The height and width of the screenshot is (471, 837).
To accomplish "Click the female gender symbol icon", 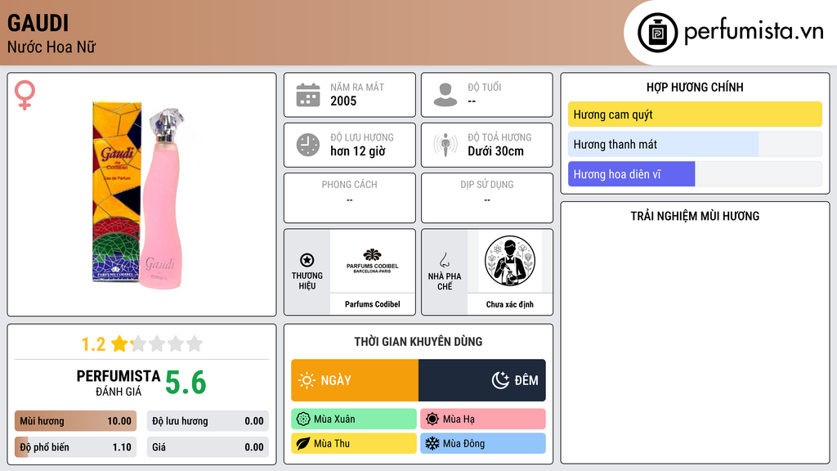I will click(x=25, y=95).
